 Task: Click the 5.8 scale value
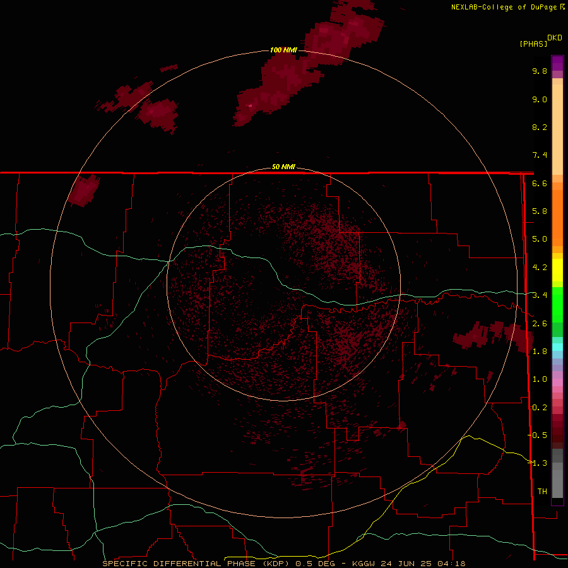(x=540, y=211)
